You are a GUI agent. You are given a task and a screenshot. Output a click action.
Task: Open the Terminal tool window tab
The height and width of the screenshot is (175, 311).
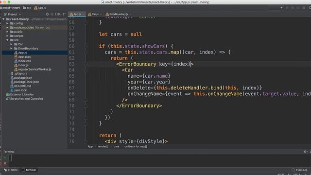29,170
